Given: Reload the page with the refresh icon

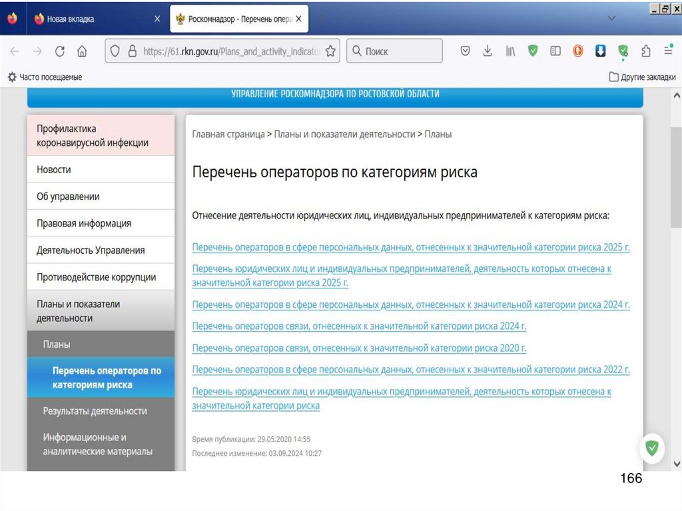Looking at the screenshot, I should point(60,51).
